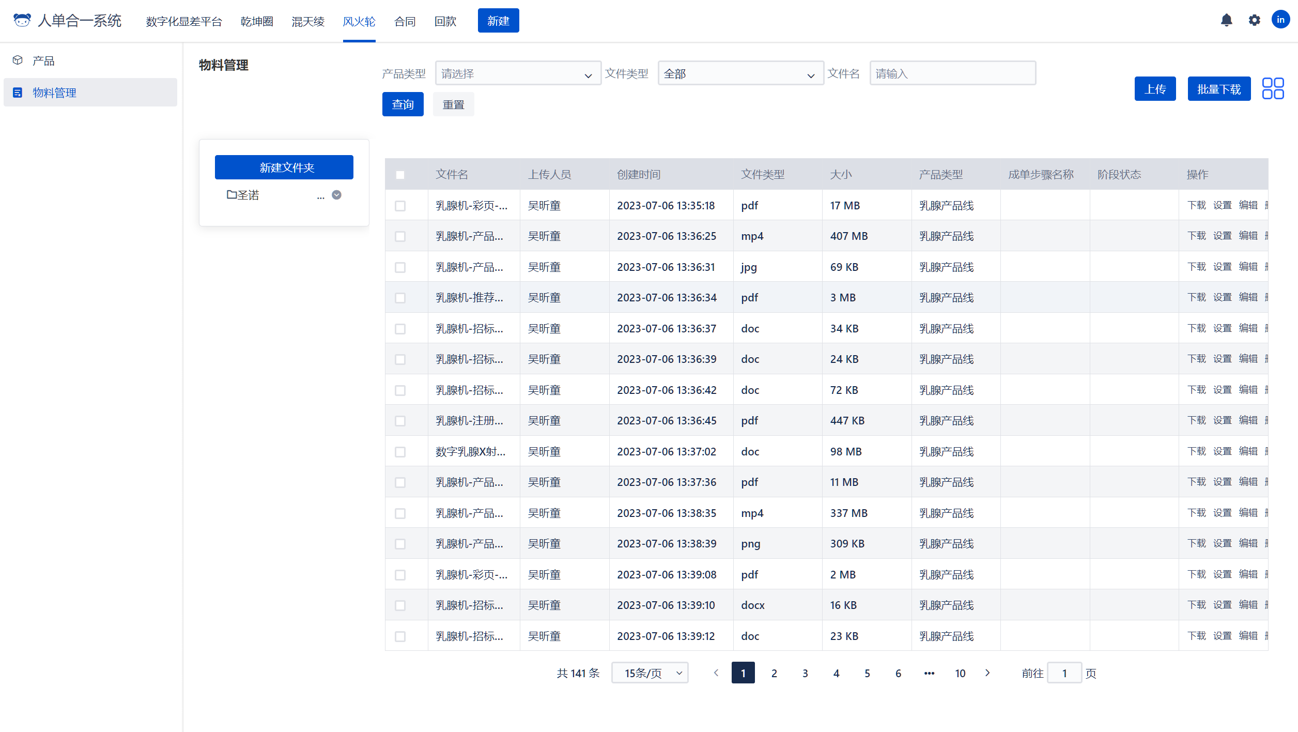Viewport: 1298px width, 732px height.
Task: Click the 新建 button in top bar
Action: point(498,21)
